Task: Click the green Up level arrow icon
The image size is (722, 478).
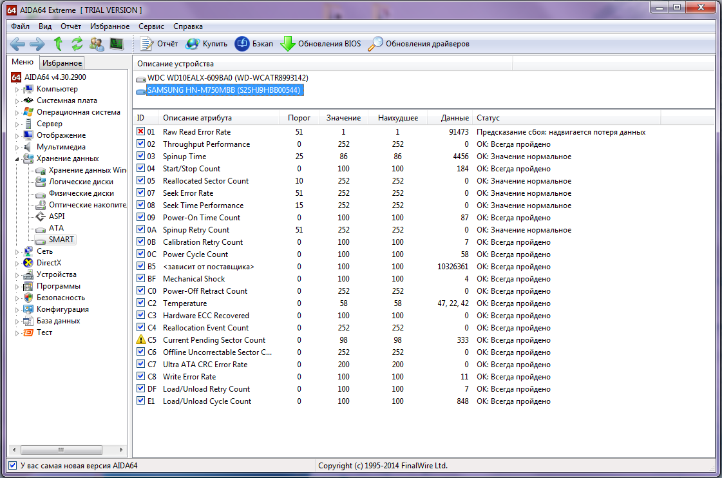Action: point(58,44)
